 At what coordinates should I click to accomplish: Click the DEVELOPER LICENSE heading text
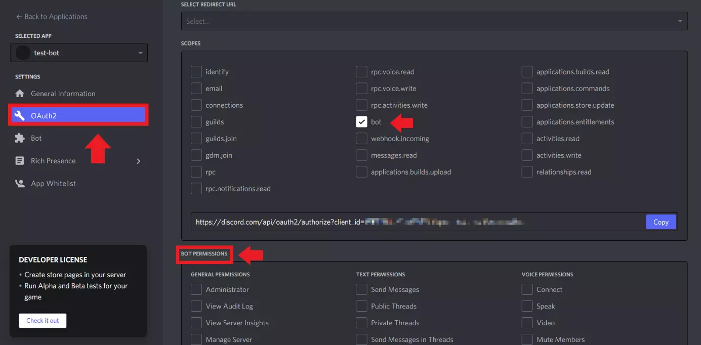(53, 260)
